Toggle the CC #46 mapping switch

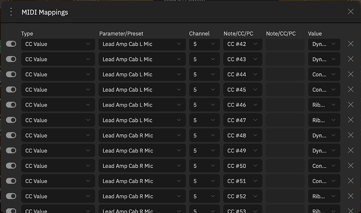click(x=11, y=105)
